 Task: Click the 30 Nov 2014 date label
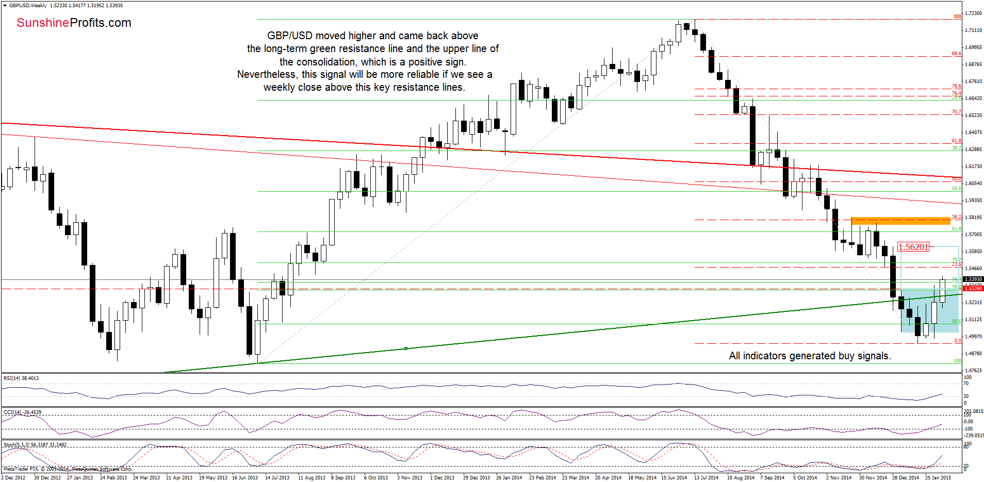click(x=873, y=477)
